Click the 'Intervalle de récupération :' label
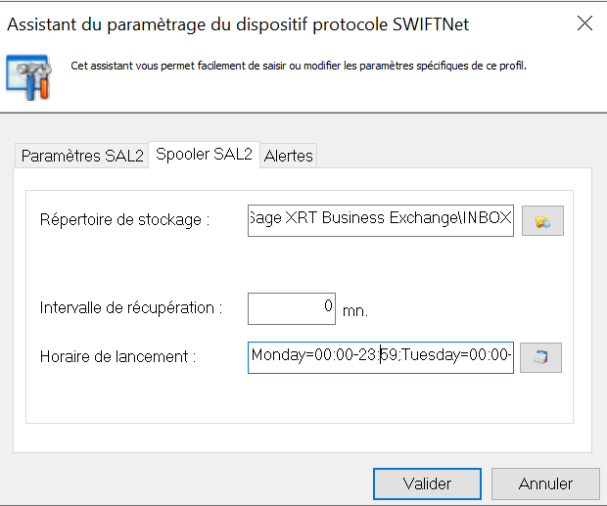Image resolution: width=607 pixels, height=506 pixels. coord(131,308)
